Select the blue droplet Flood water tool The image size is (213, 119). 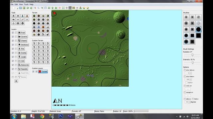(22, 16)
